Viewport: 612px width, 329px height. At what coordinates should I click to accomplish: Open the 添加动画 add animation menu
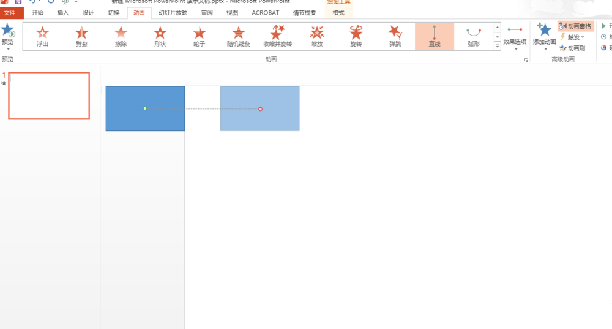[545, 37]
